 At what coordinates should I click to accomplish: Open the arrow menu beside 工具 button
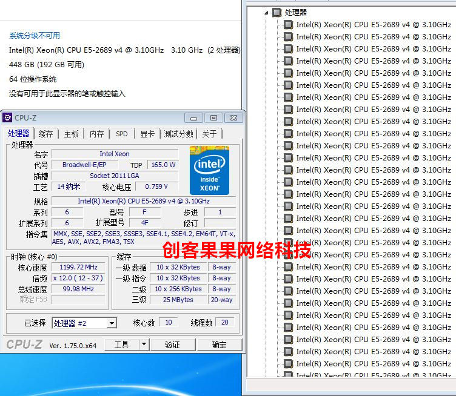(x=144, y=345)
